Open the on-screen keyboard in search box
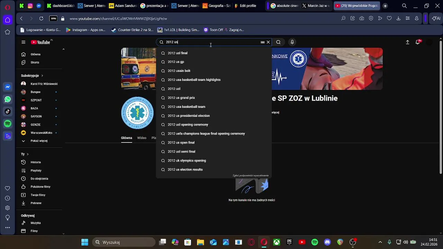443x249 pixels. [x=263, y=42]
